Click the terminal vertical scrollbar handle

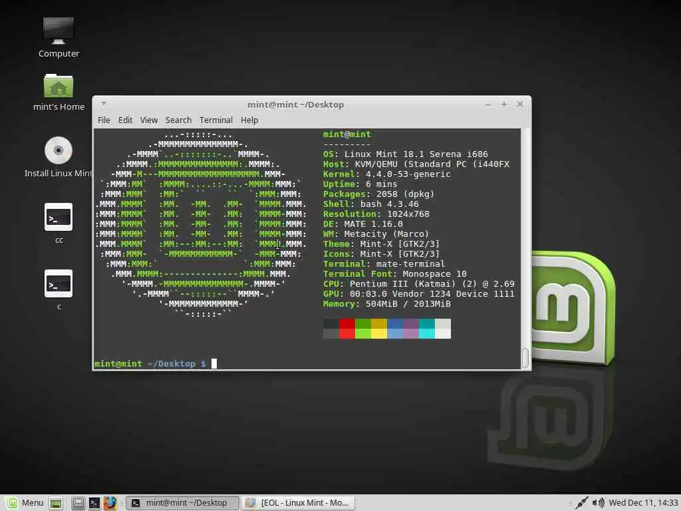[525, 357]
